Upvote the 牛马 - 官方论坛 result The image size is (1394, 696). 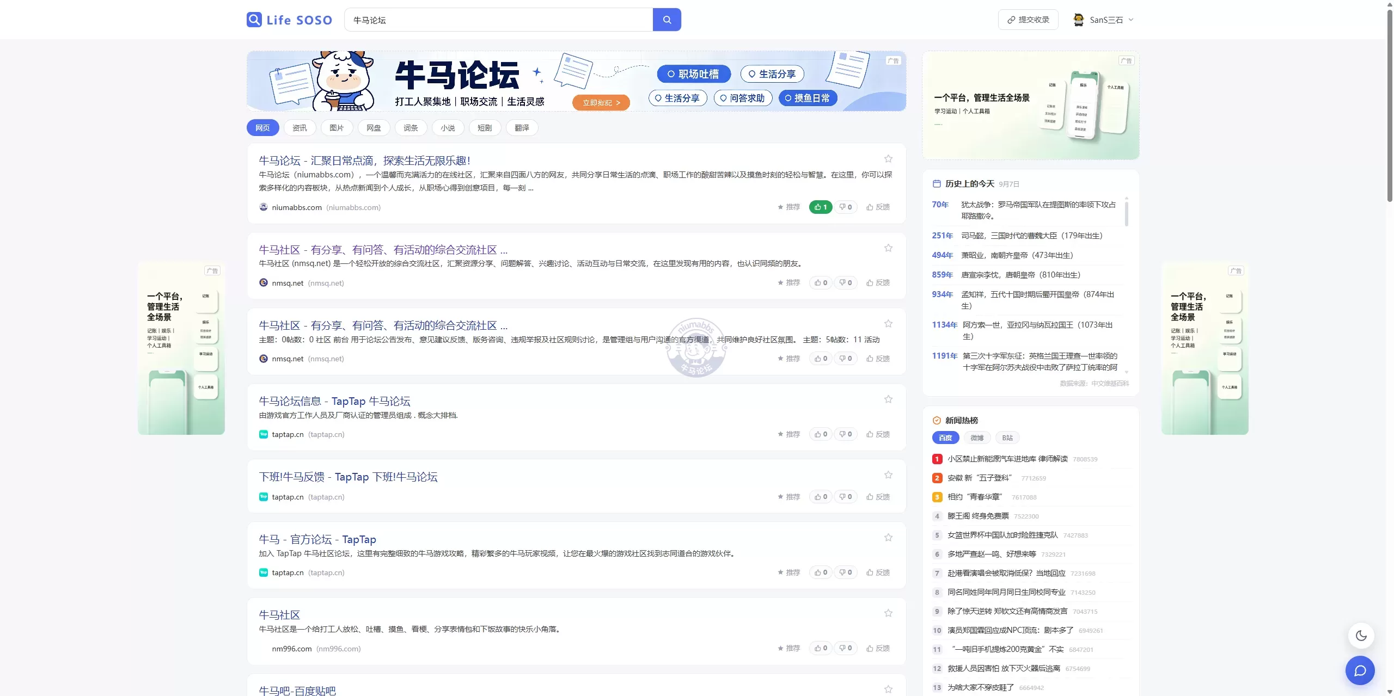coord(821,572)
